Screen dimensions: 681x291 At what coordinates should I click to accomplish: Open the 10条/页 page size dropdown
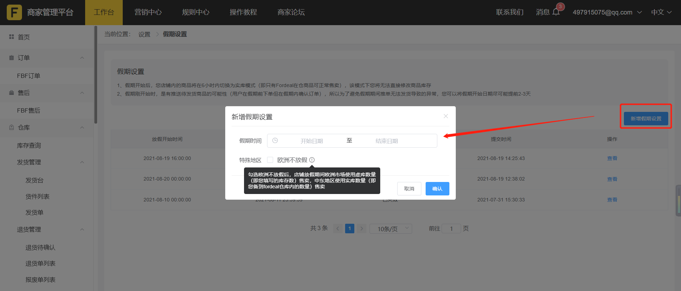[391, 229]
